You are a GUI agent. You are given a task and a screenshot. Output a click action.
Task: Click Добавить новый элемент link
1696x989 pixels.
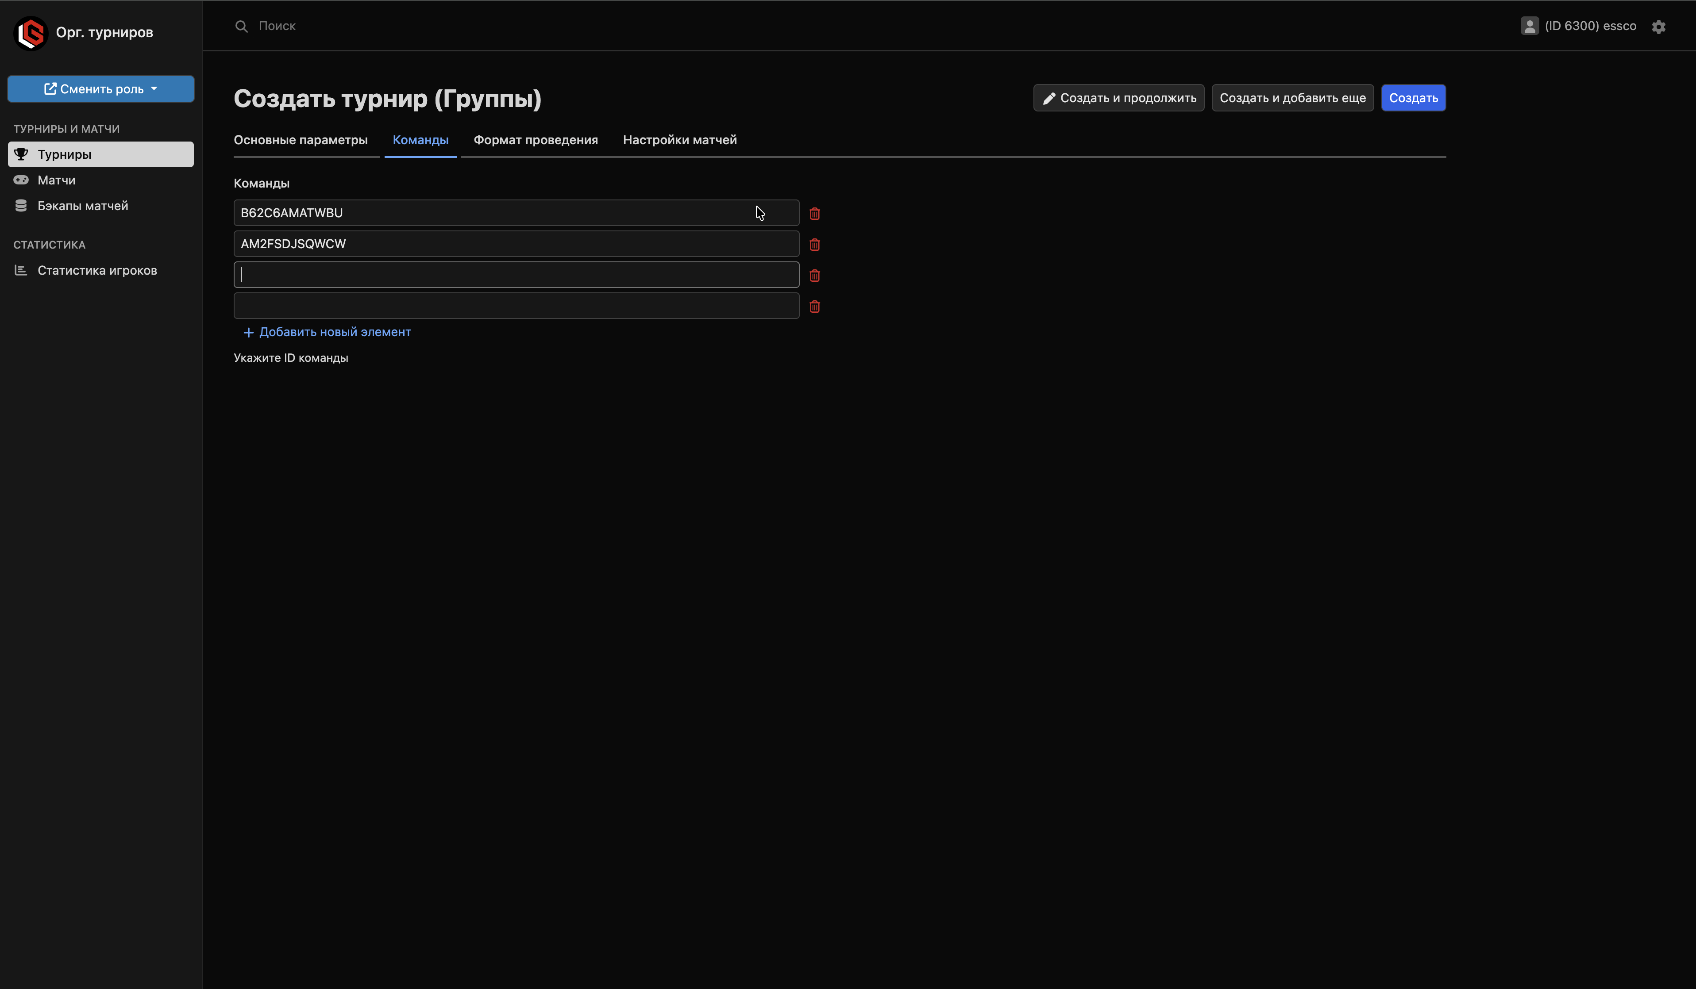tap(327, 332)
